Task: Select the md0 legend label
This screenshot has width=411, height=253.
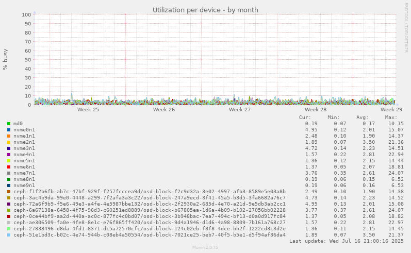Action: pyautogui.click(x=18, y=124)
